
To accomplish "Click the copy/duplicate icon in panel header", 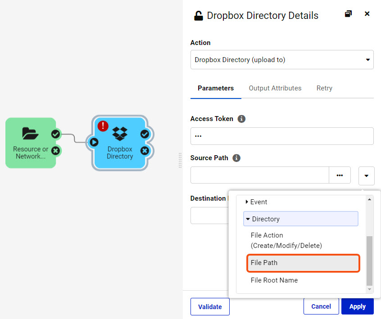I will (x=348, y=13).
